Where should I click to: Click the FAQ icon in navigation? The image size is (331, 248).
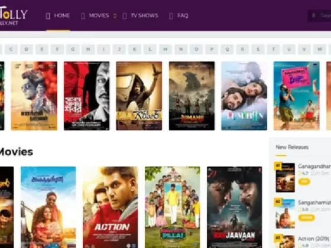[171, 16]
